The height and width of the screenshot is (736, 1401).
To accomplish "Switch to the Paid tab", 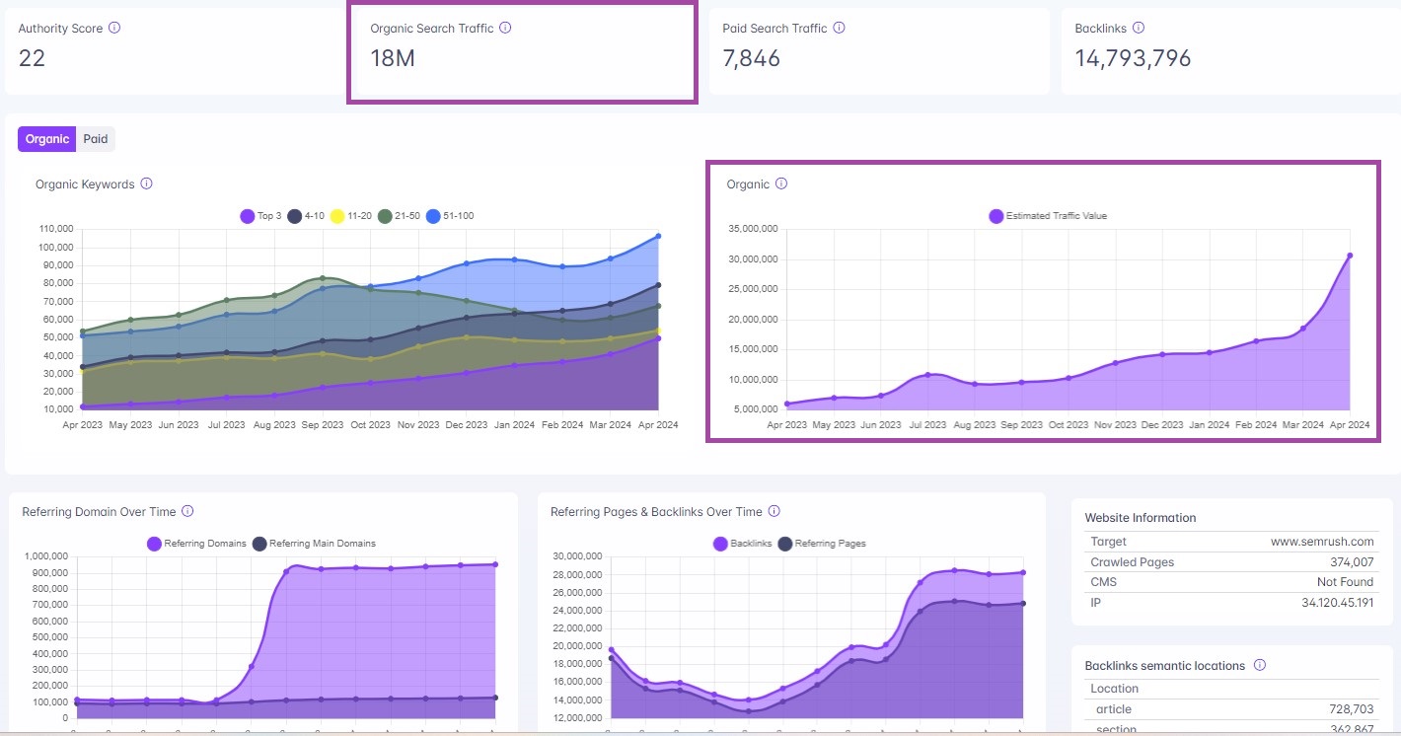I will (x=96, y=139).
